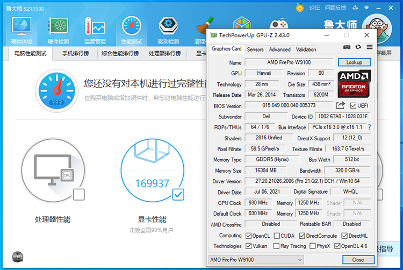The image size is (403, 270).
Task: Switch to the Graphics Card tab
Action: (x=226, y=48)
